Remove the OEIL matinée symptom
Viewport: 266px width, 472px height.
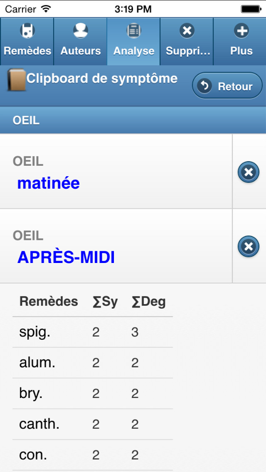click(x=249, y=172)
